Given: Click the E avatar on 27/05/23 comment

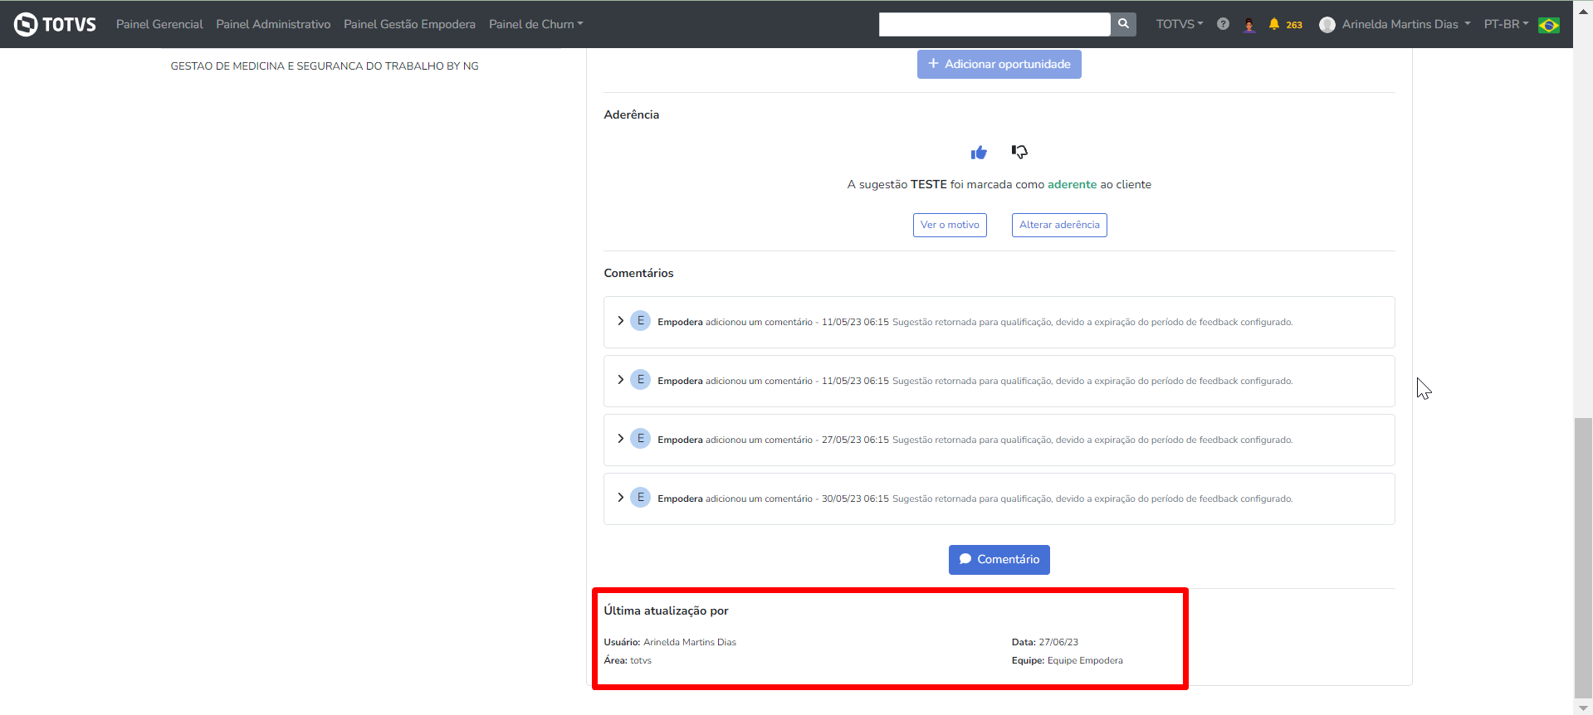Looking at the screenshot, I should (640, 438).
